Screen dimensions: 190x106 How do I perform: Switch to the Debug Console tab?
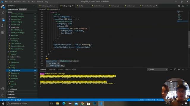tap(71, 69)
